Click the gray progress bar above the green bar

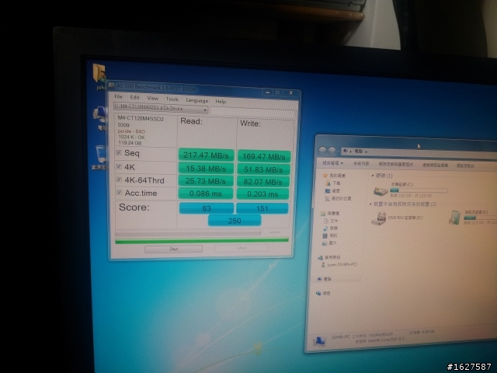coord(188,234)
